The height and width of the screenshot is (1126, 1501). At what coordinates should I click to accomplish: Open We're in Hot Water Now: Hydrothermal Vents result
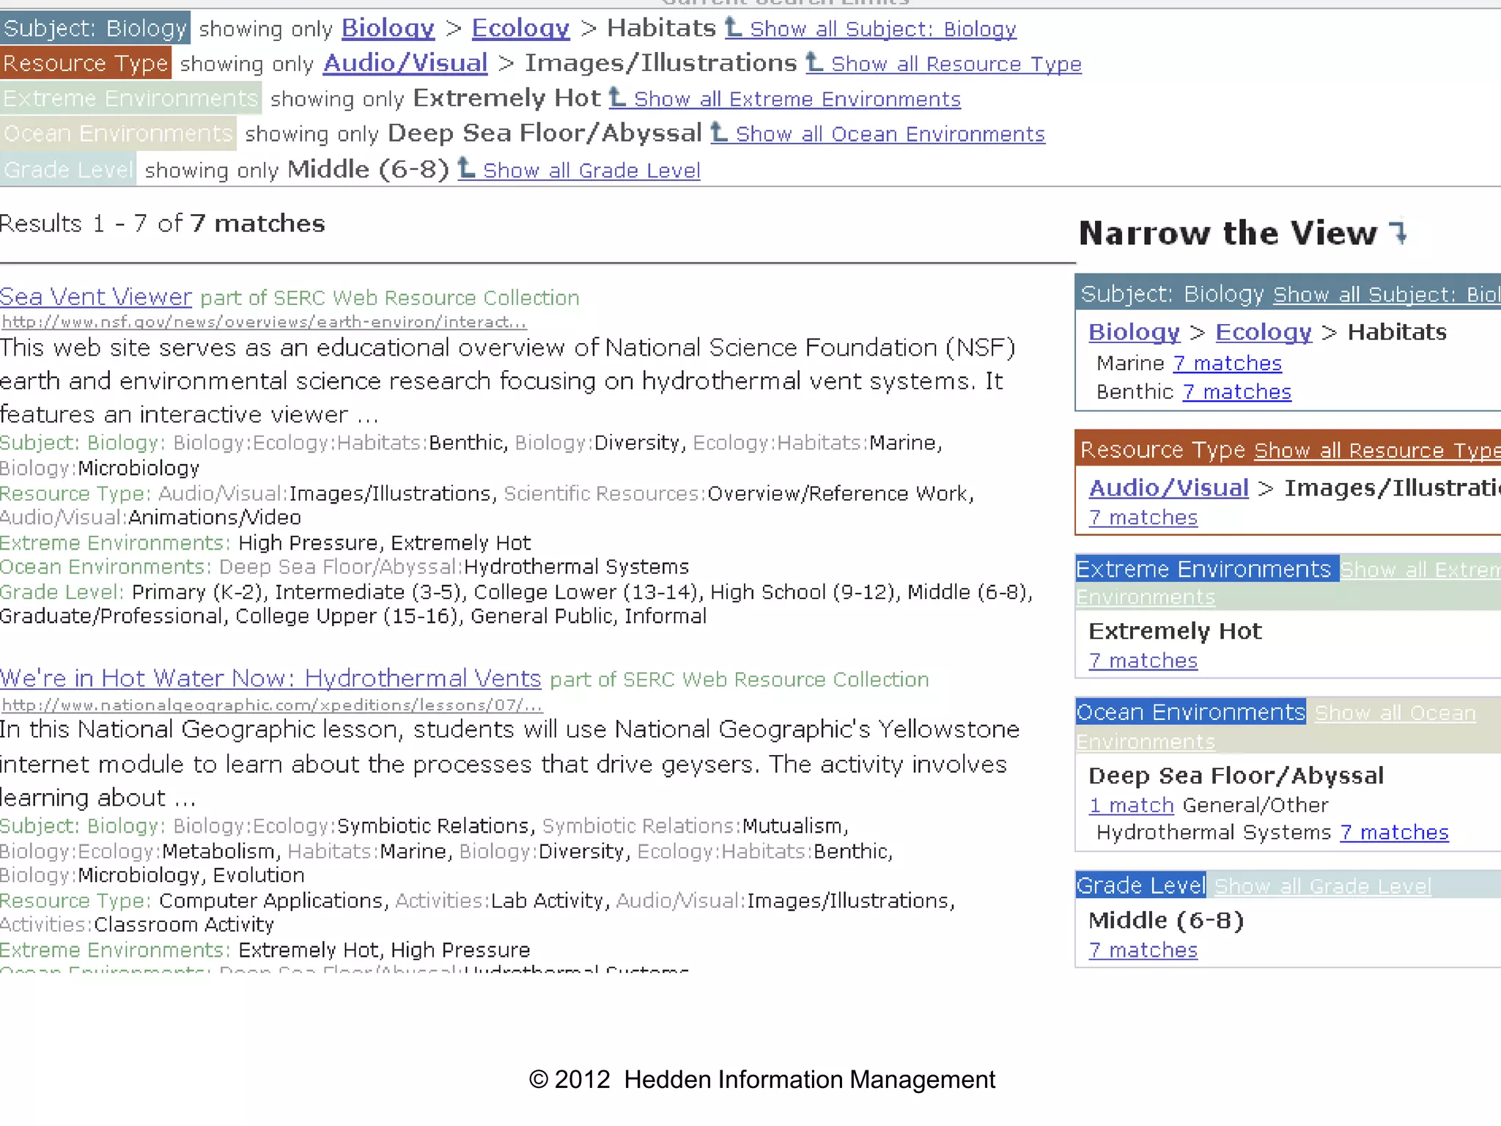pyautogui.click(x=270, y=679)
